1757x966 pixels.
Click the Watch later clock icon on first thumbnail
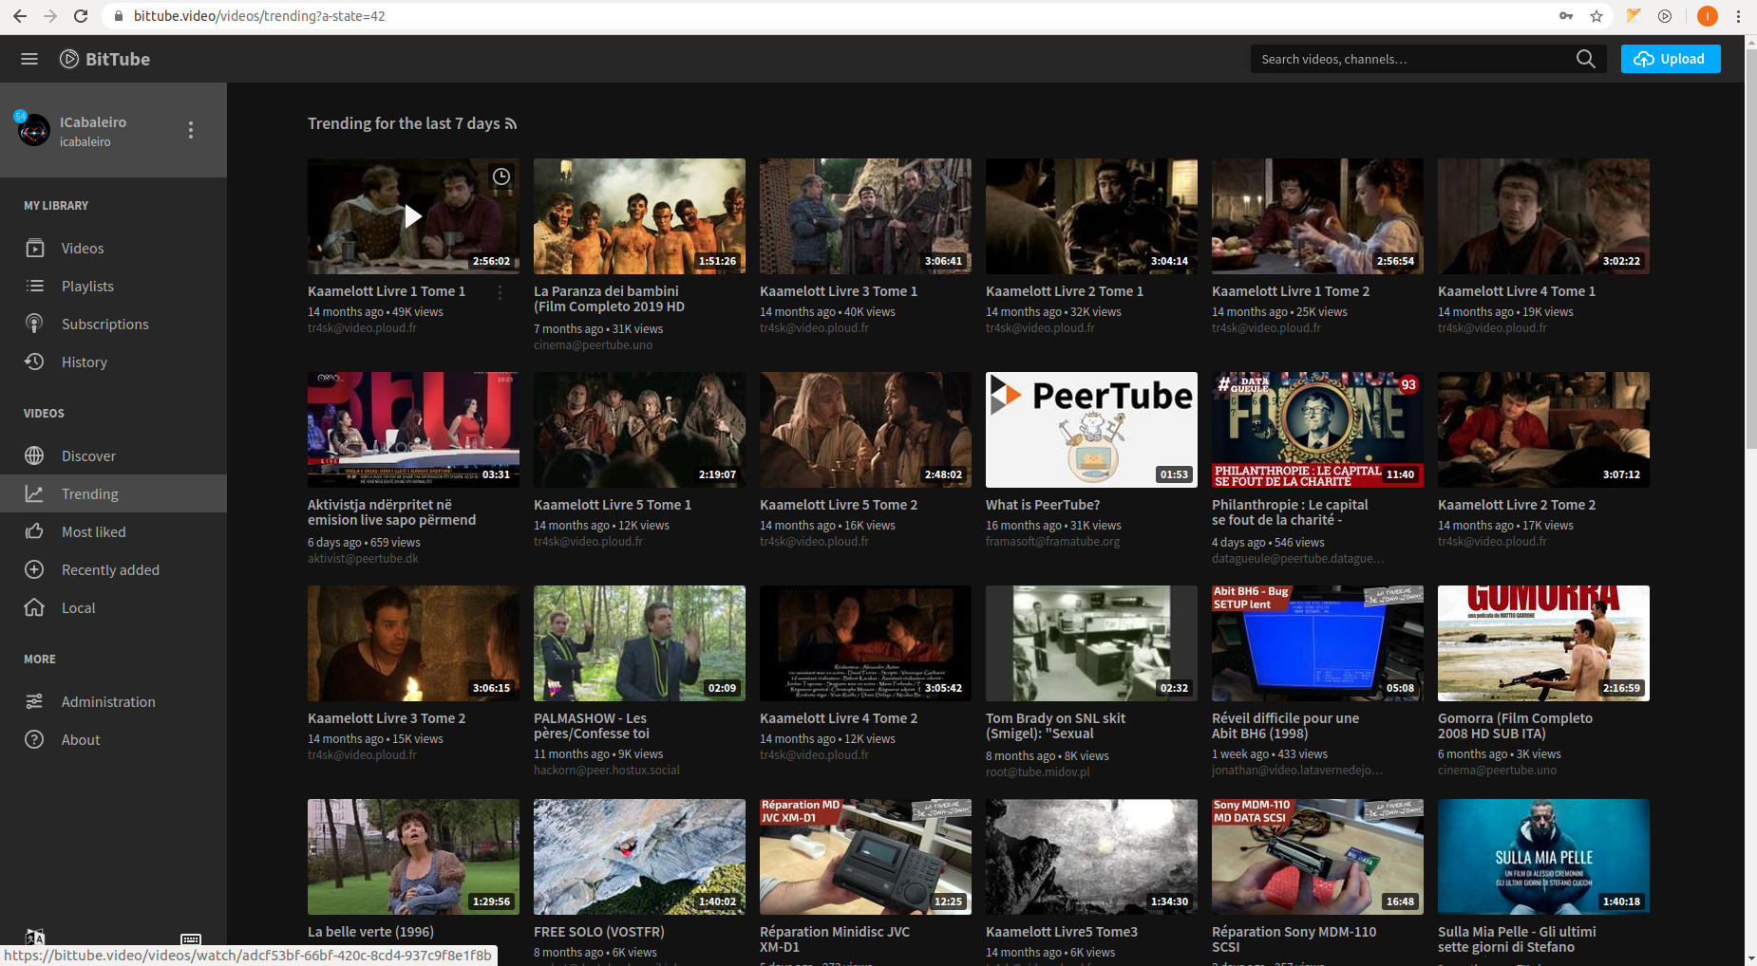pyautogui.click(x=501, y=176)
